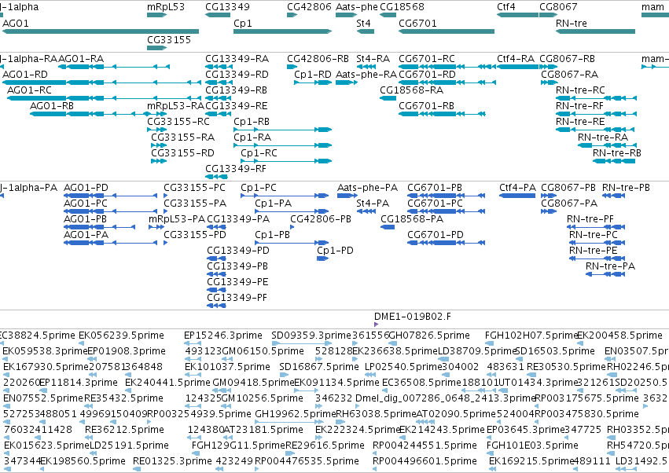669x473 pixels.
Task: Click the Ctf4 gene arrow
Action: 517,15
